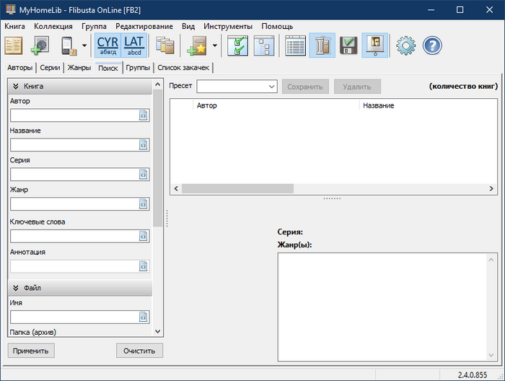Toggle book info cover panel icon

[x=375, y=45]
